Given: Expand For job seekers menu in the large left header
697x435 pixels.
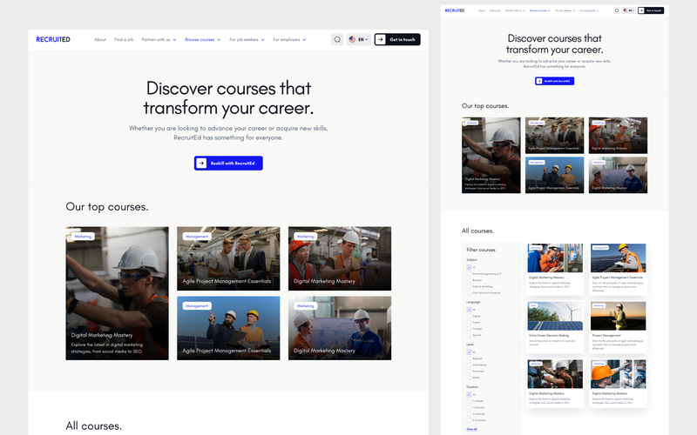Looking at the screenshot, I should point(247,39).
